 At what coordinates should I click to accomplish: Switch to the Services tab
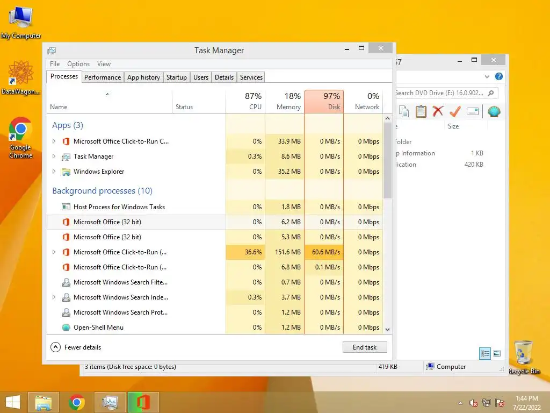(x=251, y=77)
